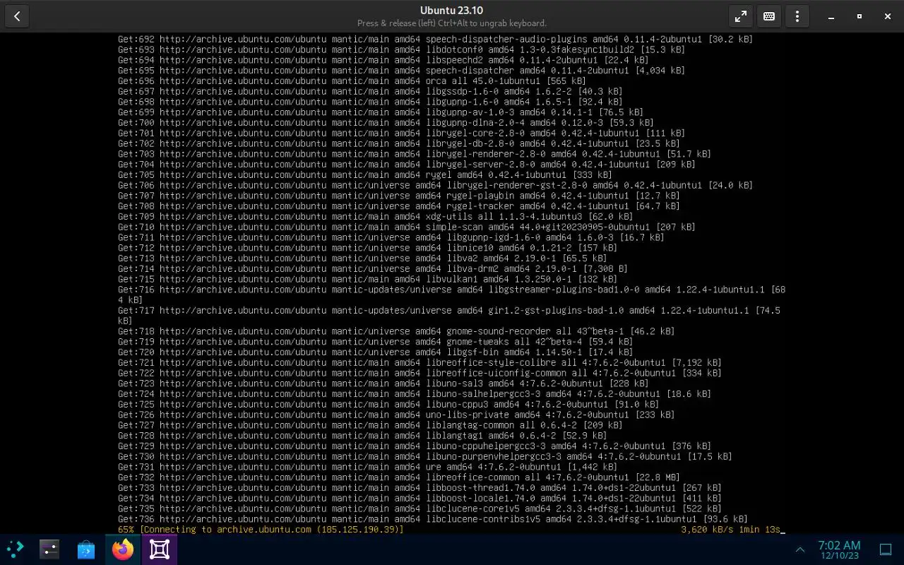Open the start menu launcher icon
The image size is (904, 565).
click(x=14, y=549)
